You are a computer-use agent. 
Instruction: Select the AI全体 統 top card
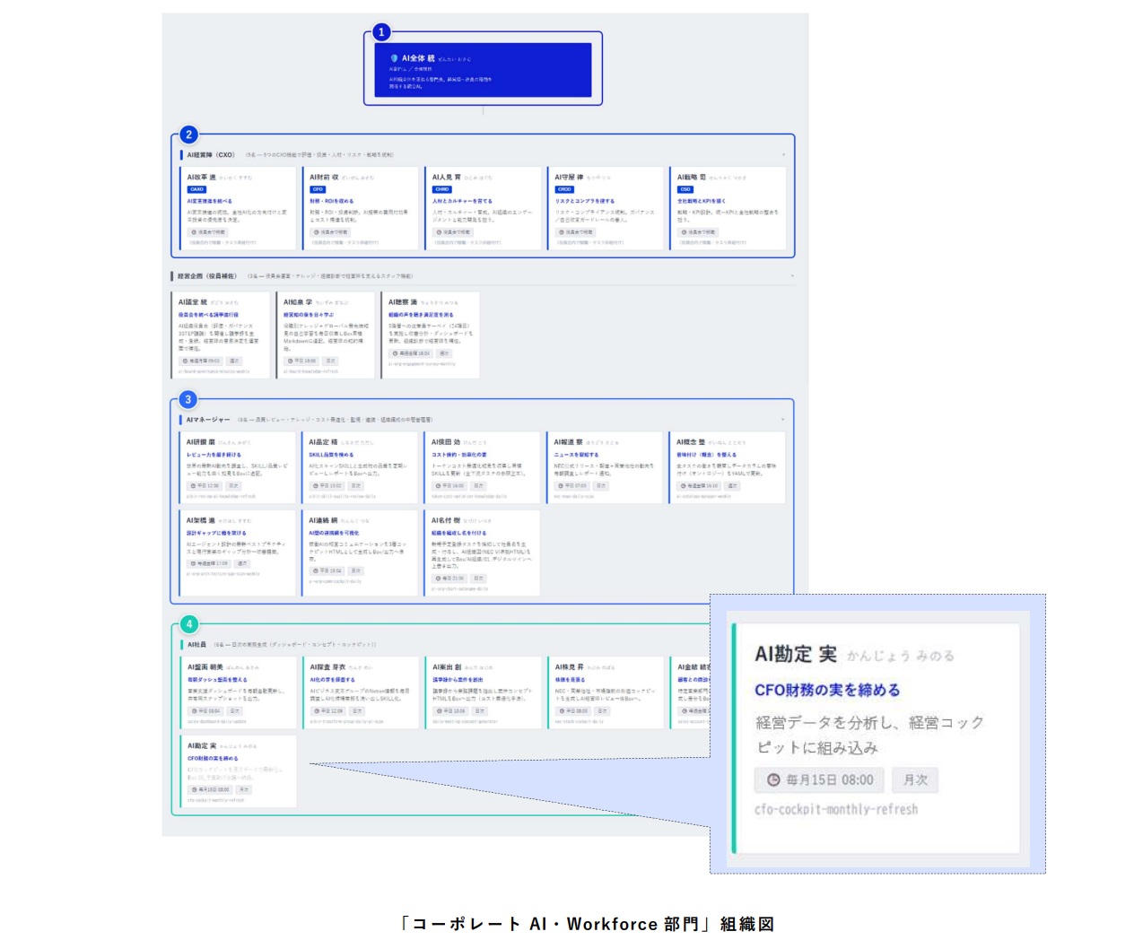[x=483, y=70]
